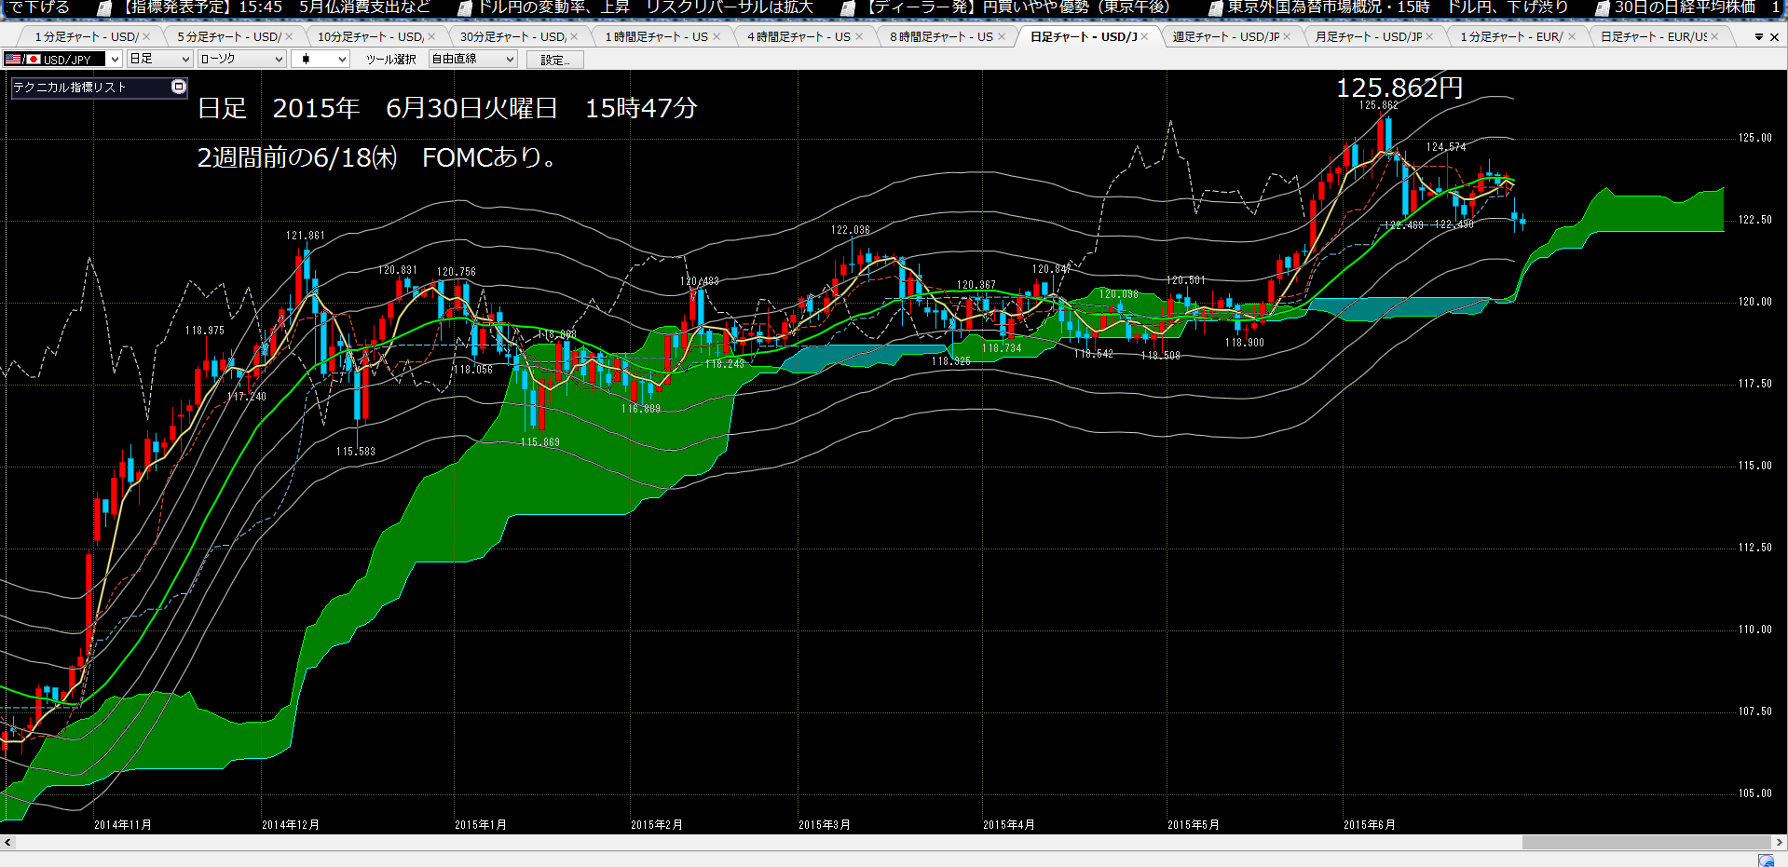This screenshot has height=867, width=1788.
Task: Open the news icon before 東京外国為替市場概況 headline
Action: pyautogui.click(x=1215, y=8)
